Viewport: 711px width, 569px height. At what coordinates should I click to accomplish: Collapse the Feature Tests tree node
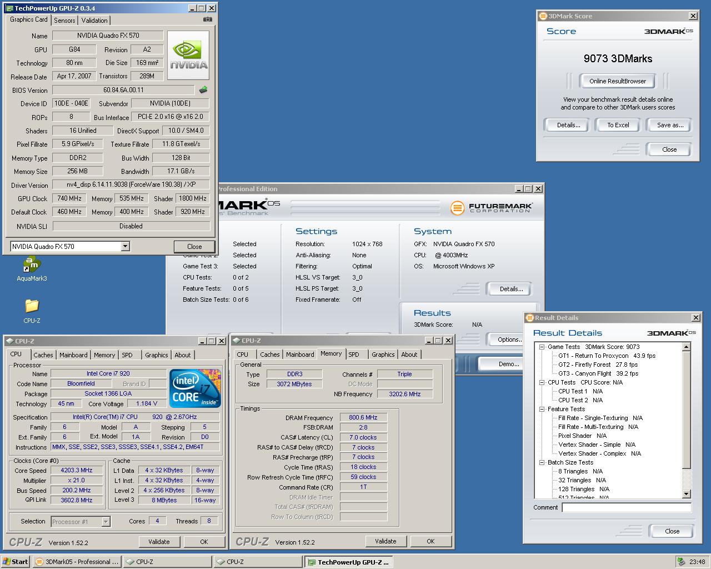click(x=542, y=409)
